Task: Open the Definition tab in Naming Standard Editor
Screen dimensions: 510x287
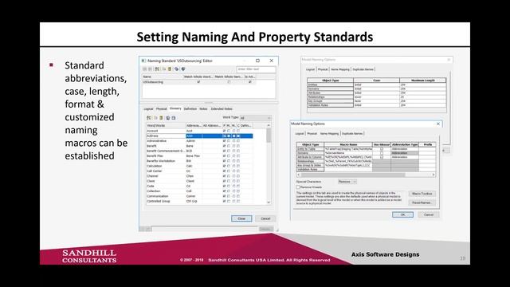Action: [190, 109]
